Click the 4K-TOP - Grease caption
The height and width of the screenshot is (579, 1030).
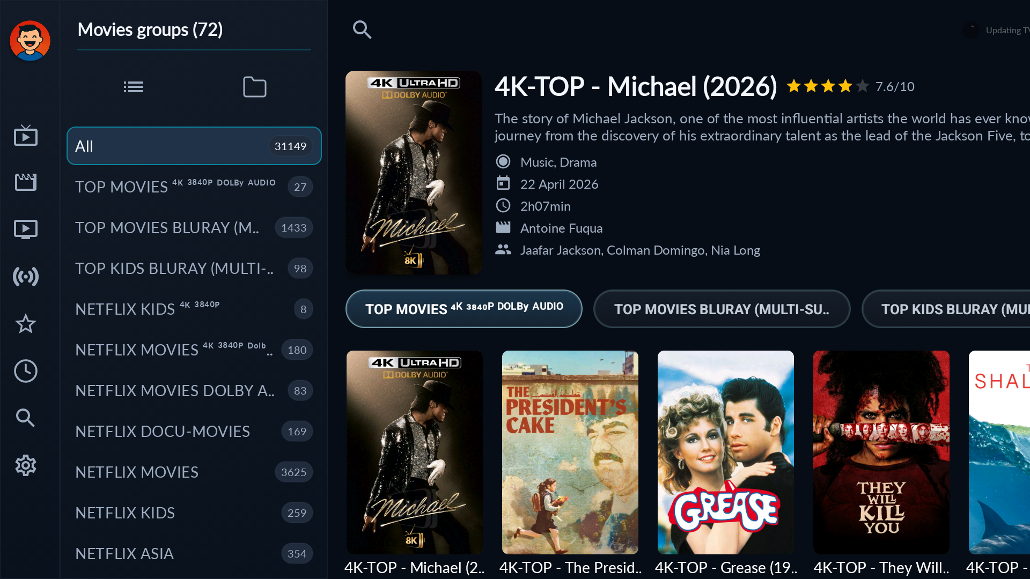click(x=726, y=567)
